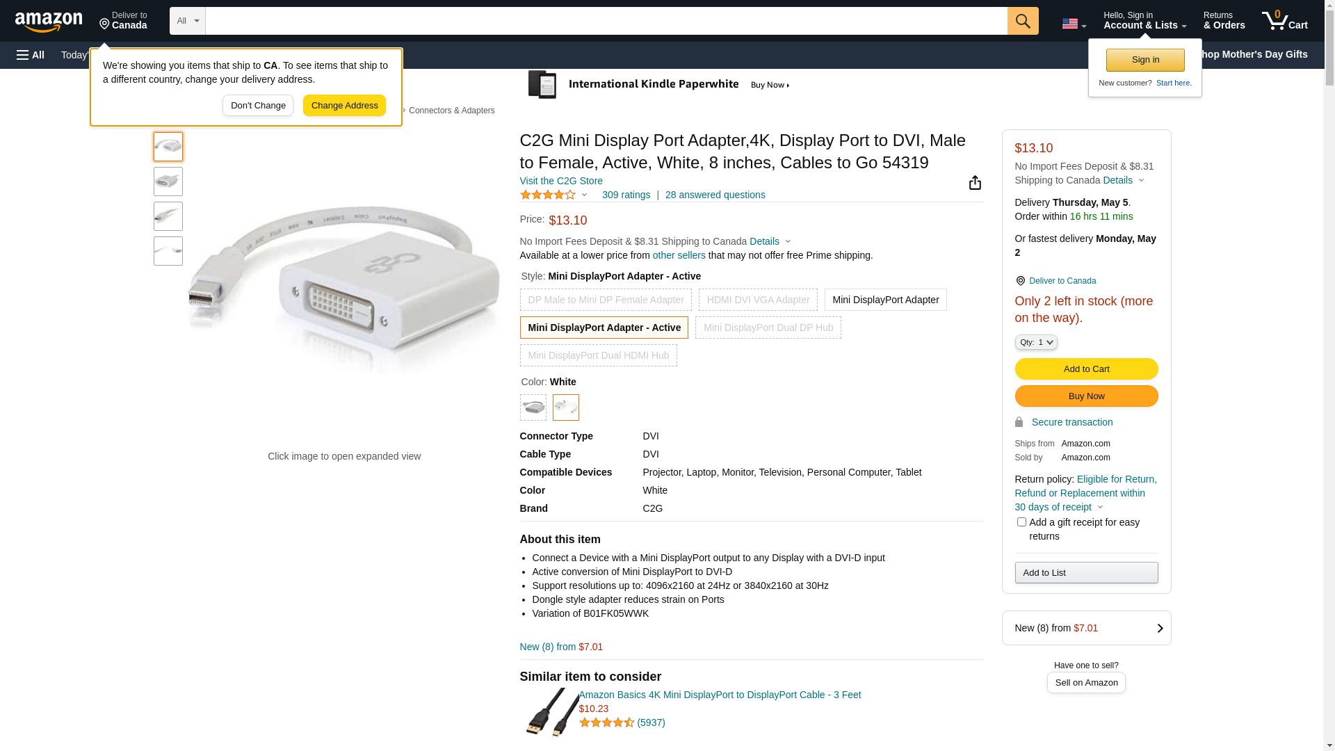
Task: Open the shopping cart icon
Action: point(1284,21)
